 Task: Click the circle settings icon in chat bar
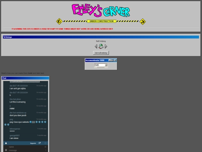coord(45,143)
